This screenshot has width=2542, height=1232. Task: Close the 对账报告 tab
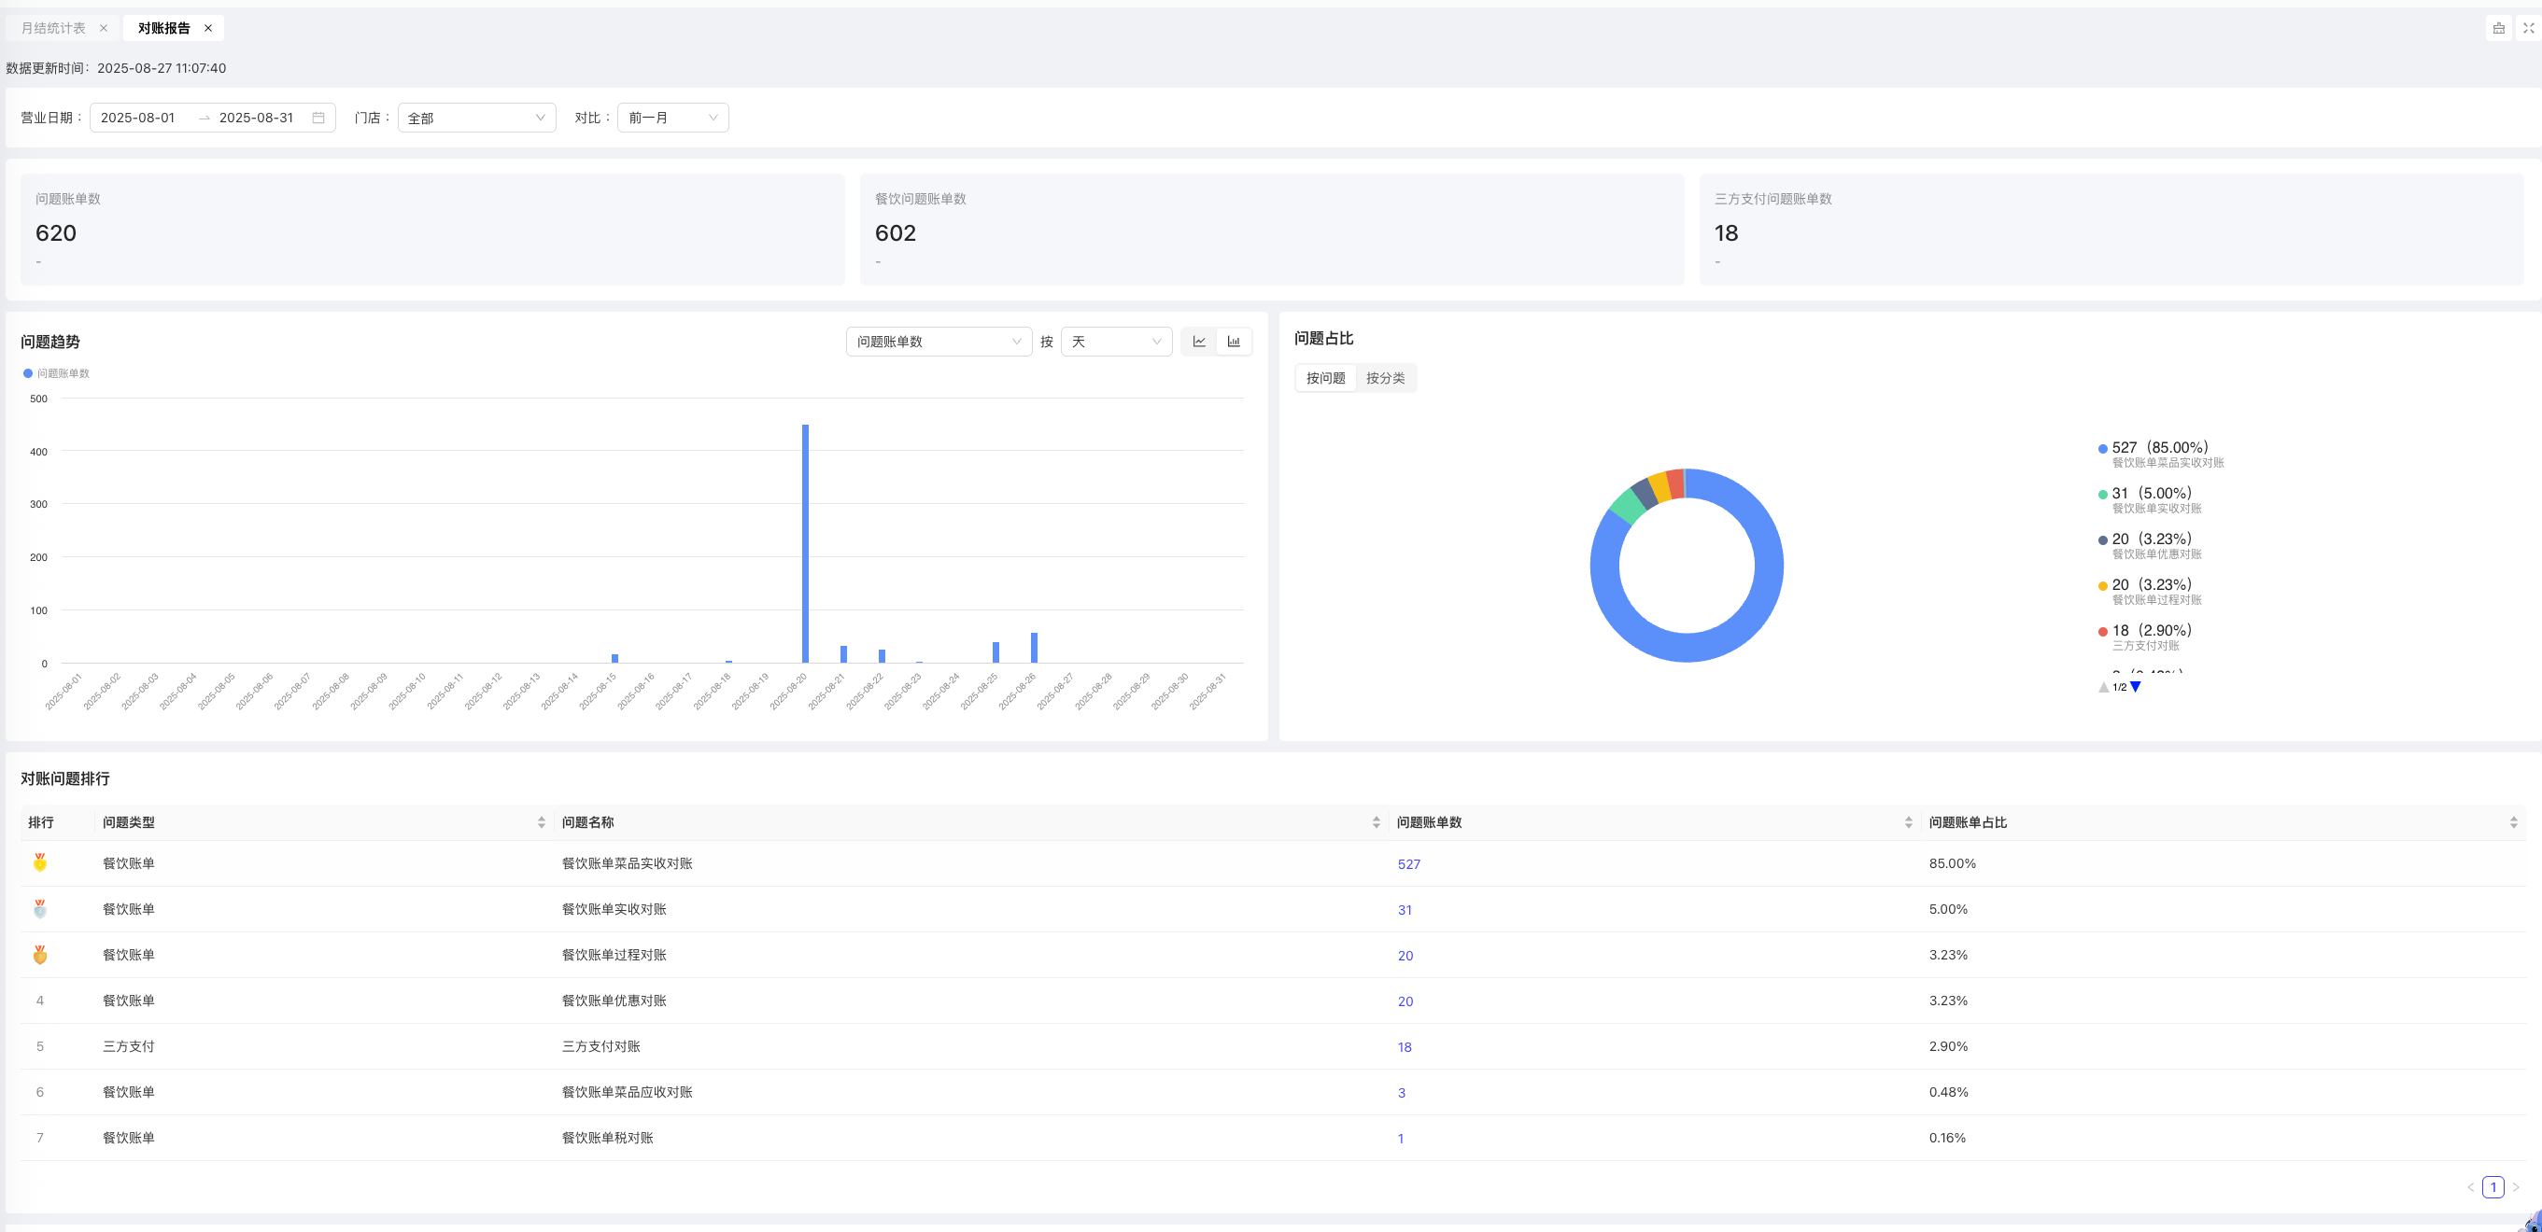point(208,28)
